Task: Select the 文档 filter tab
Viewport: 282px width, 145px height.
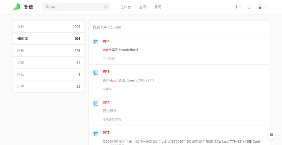Action: 49,27
